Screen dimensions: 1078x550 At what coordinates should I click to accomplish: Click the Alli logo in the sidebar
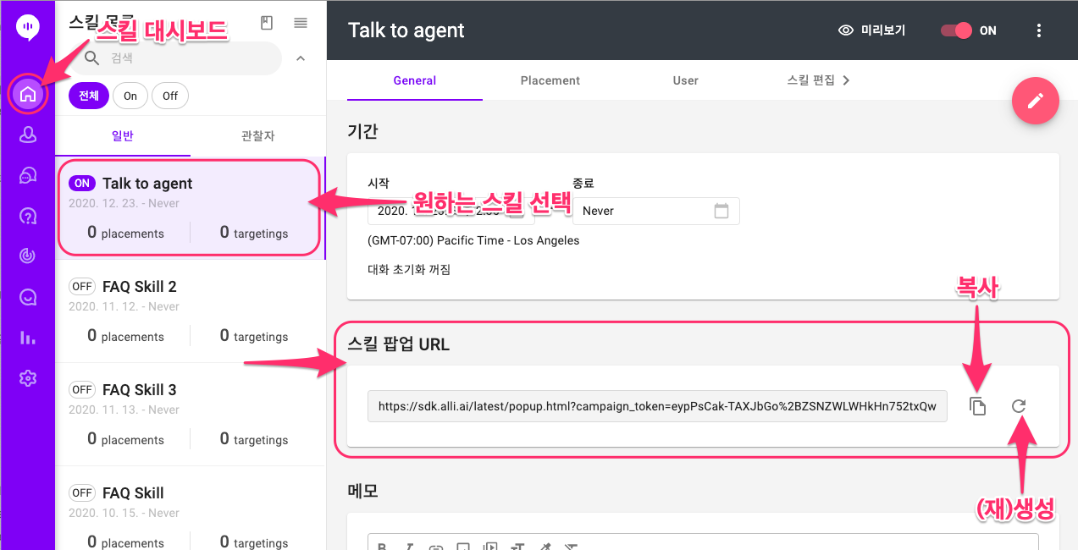[28, 27]
